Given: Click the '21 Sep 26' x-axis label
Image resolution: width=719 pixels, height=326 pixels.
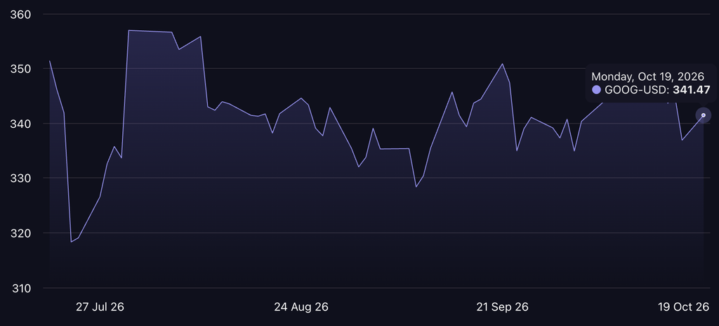Looking at the screenshot, I should tap(503, 307).
